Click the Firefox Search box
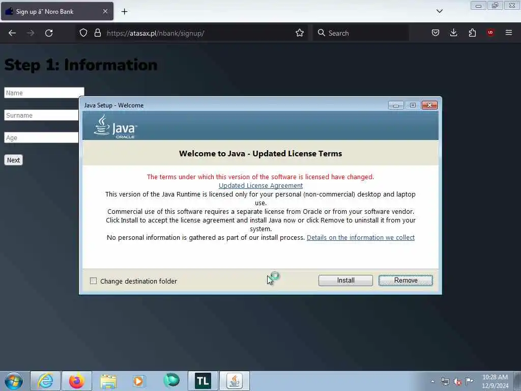 coord(361,33)
